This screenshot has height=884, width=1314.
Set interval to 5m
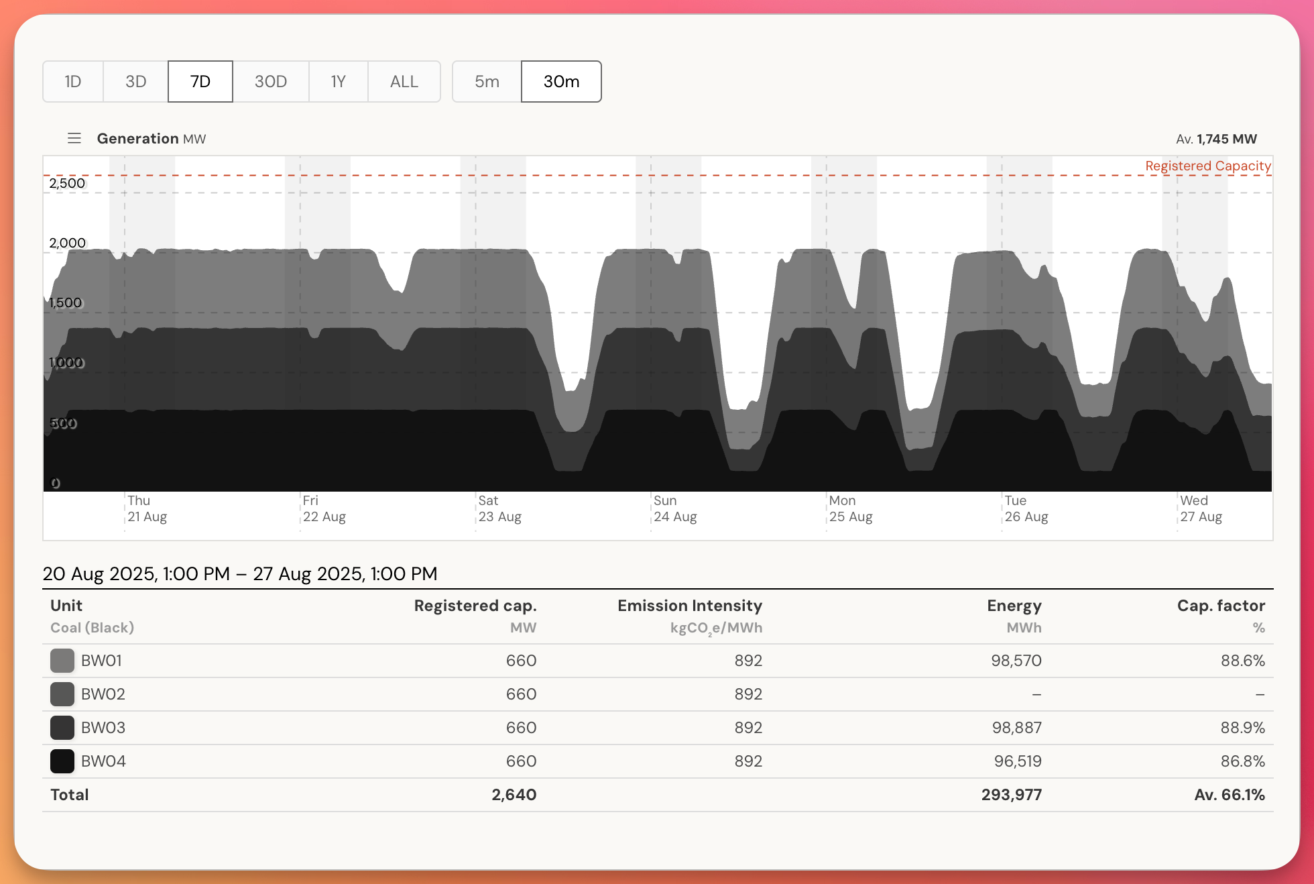coord(487,82)
